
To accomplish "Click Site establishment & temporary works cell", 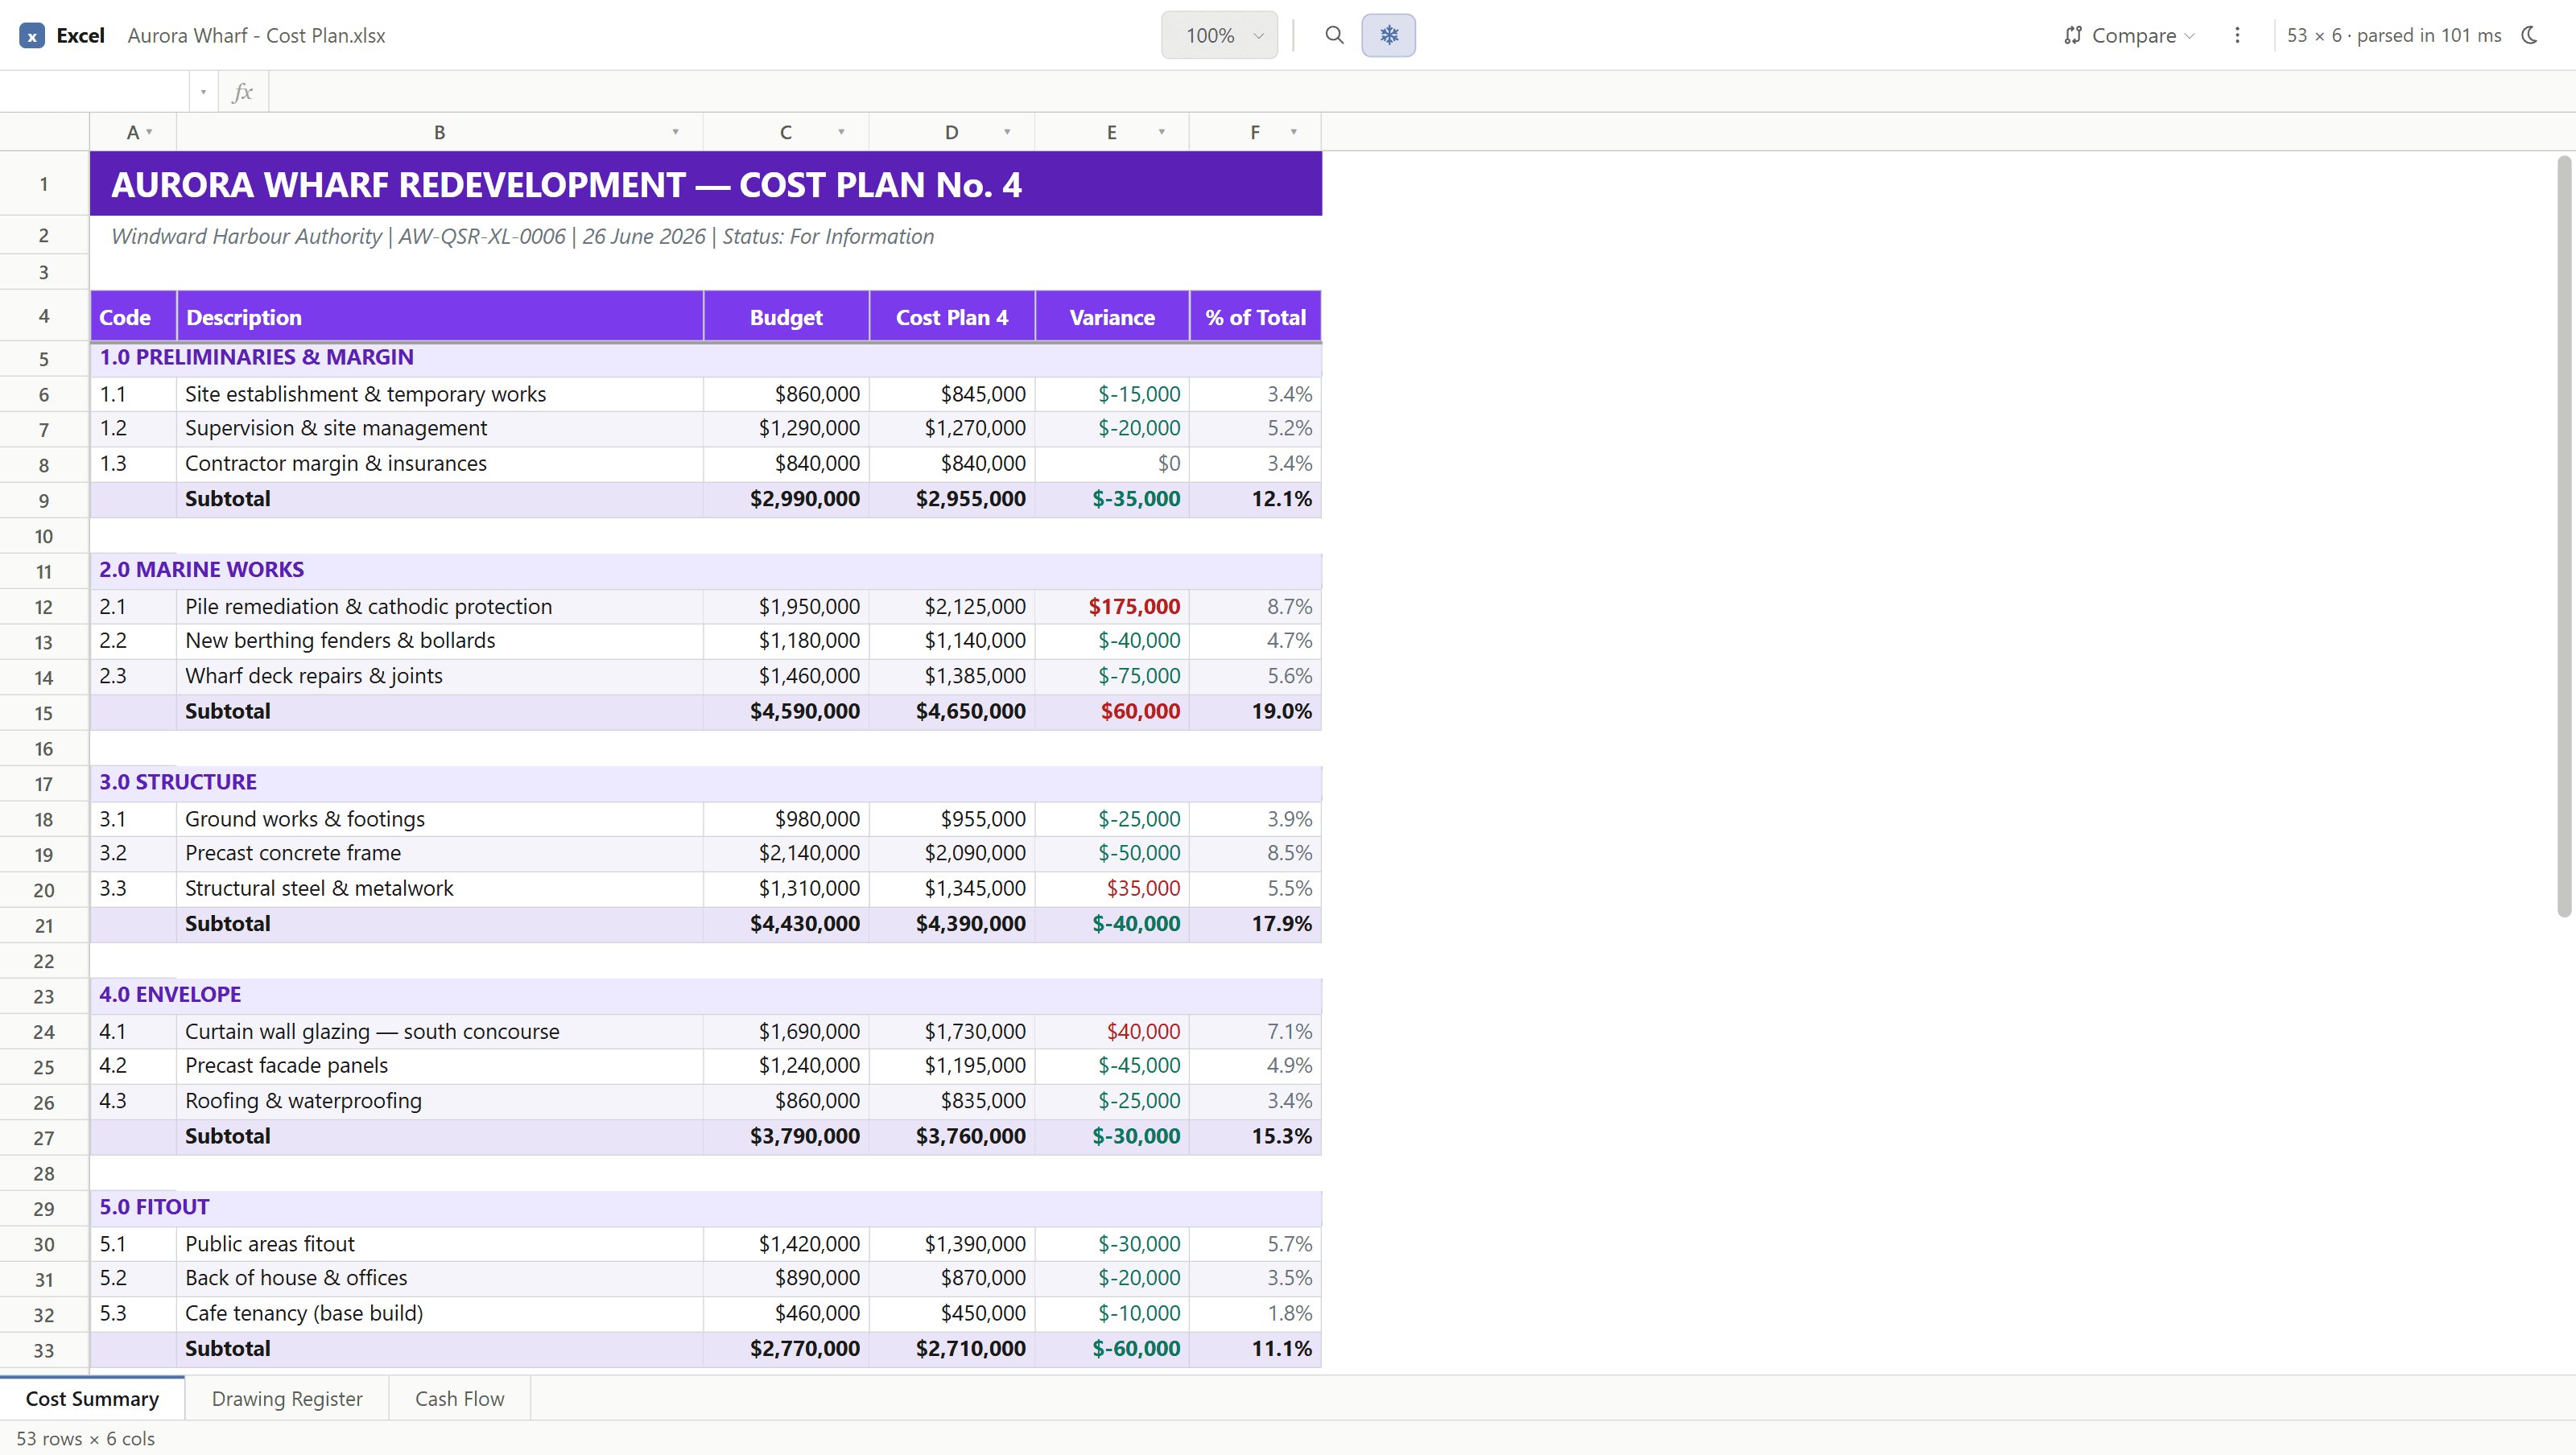I will (x=440, y=394).
